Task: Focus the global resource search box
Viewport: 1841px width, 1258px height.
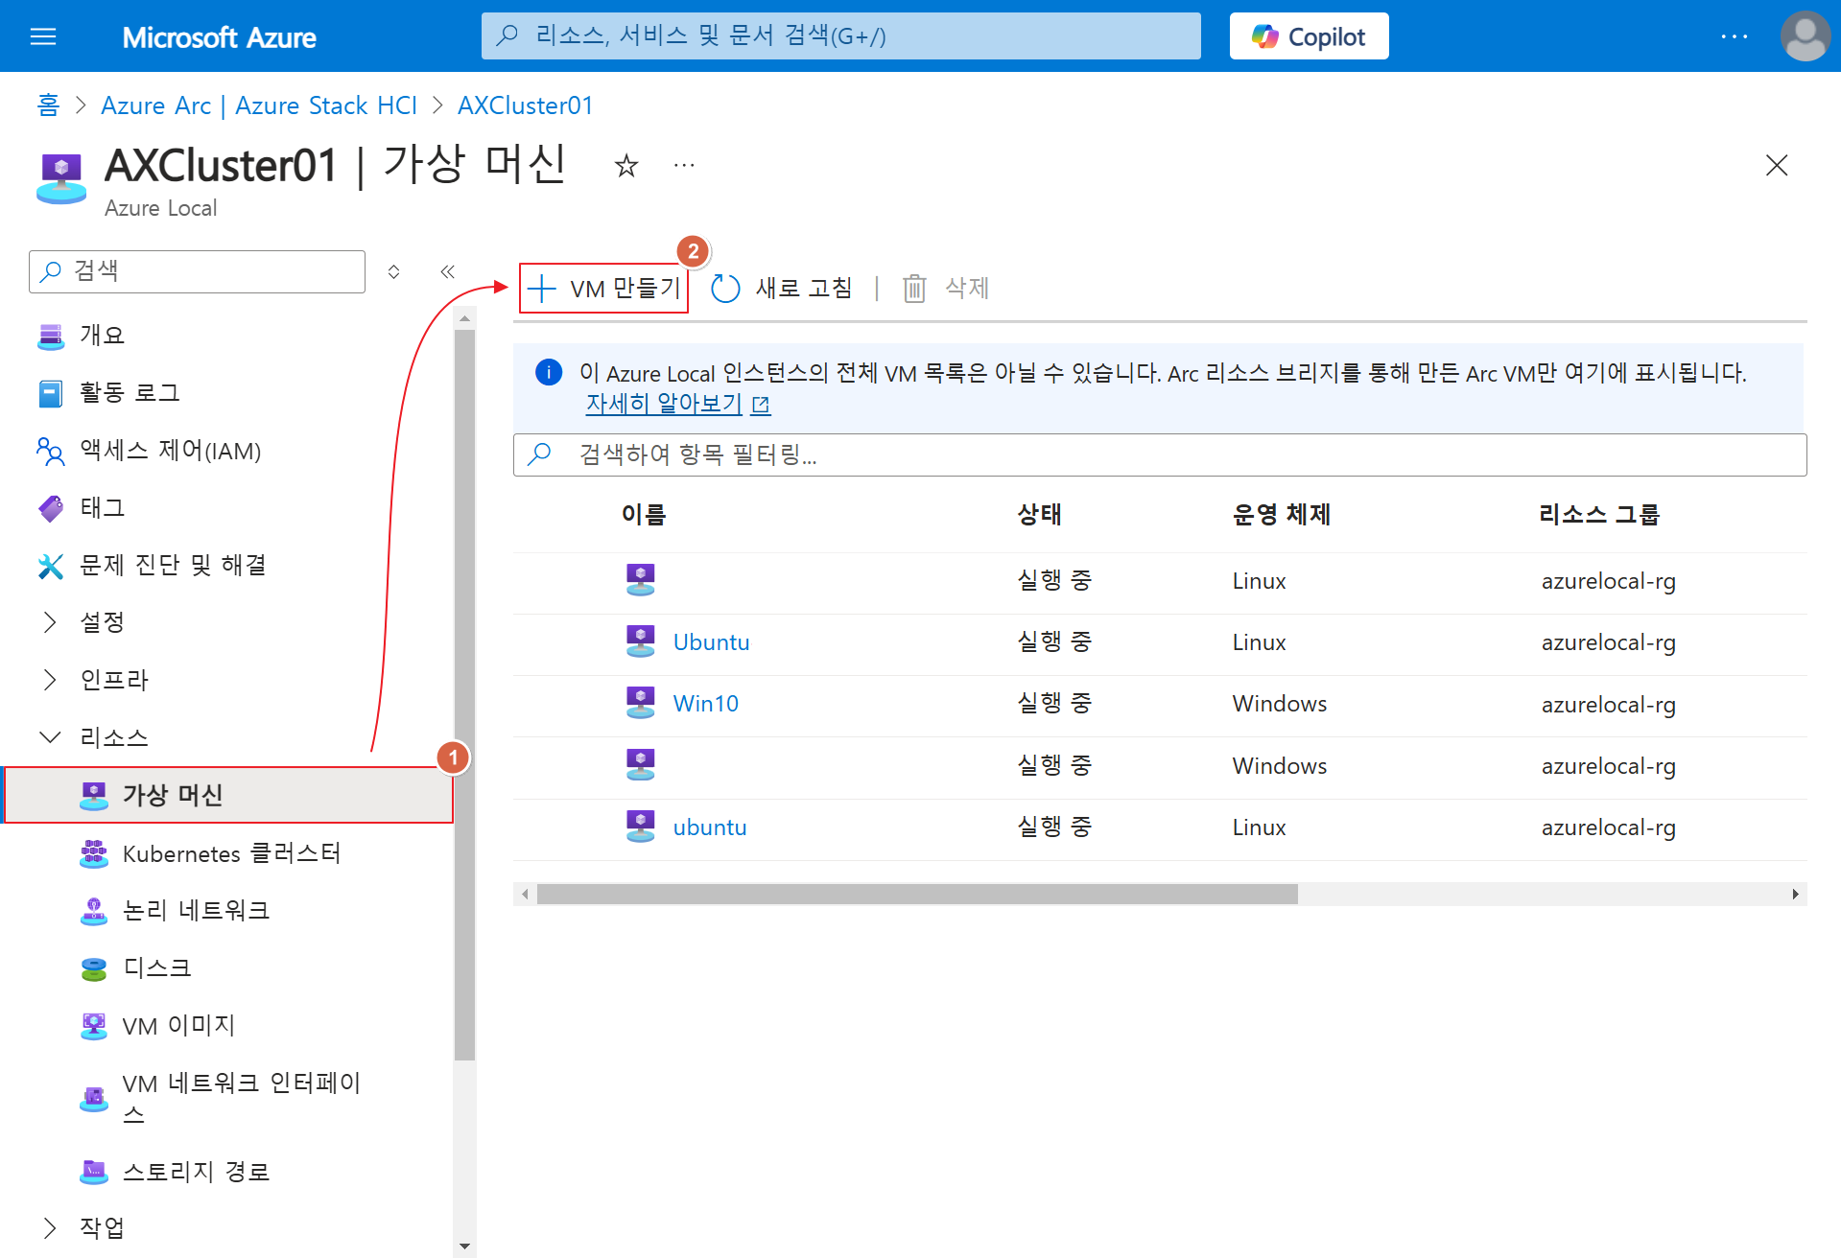Action: (840, 36)
